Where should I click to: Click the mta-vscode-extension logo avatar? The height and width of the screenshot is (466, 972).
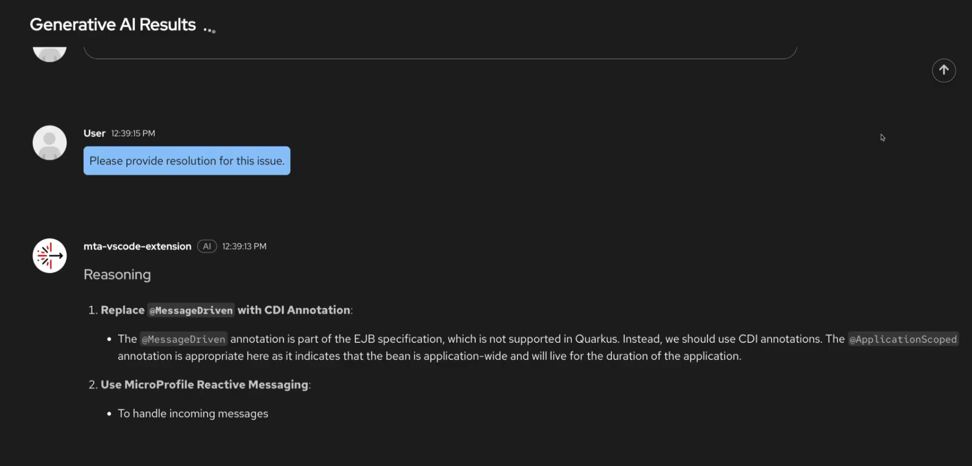point(50,255)
